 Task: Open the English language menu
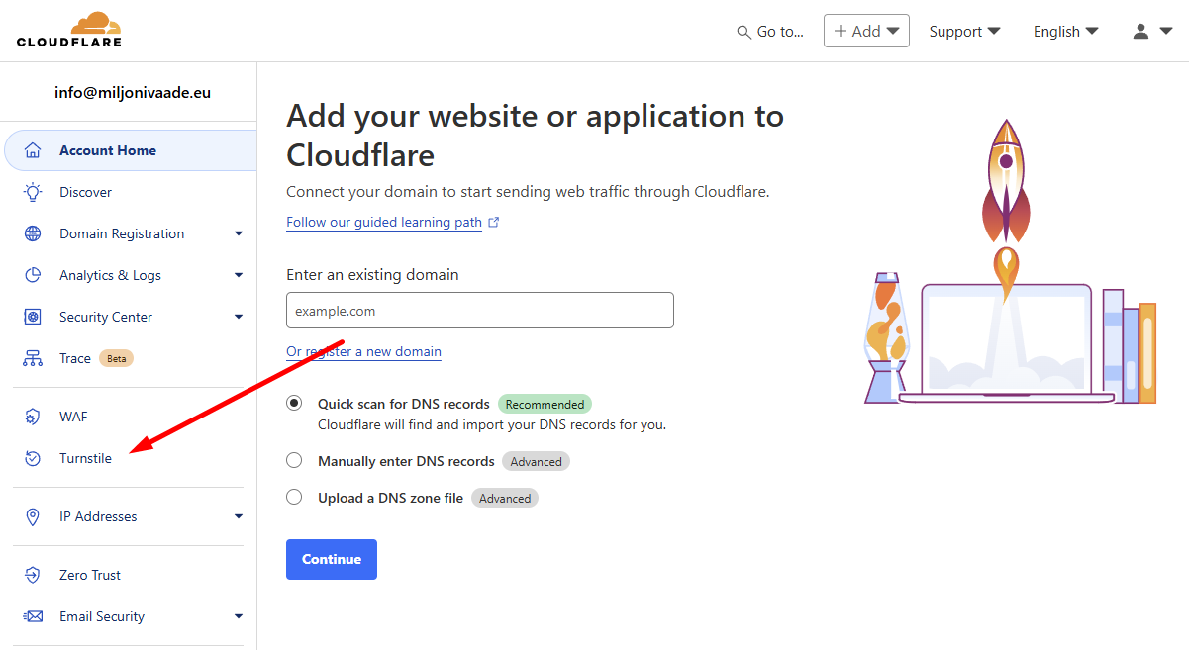[1064, 31]
